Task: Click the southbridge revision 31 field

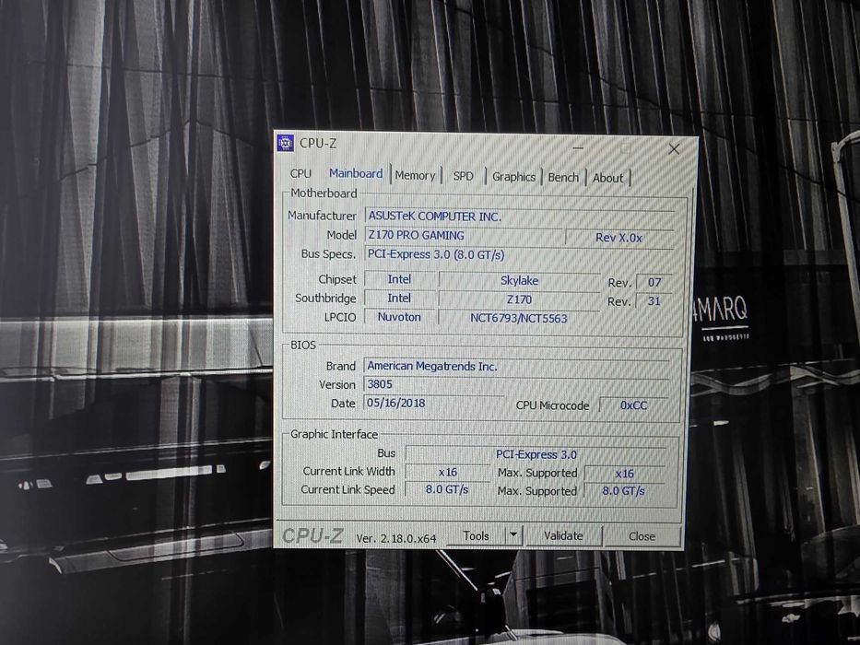Action: [654, 301]
